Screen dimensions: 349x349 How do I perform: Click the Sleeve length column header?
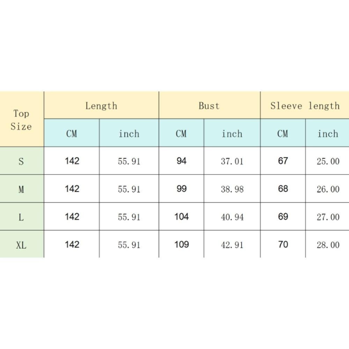(x=305, y=106)
